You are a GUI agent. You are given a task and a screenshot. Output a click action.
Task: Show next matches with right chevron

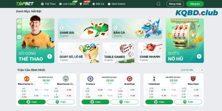(x=202, y=70)
